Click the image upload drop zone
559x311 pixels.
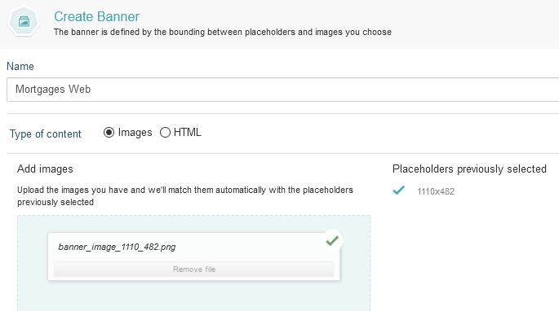pyautogui.click(x=193, y=263)
